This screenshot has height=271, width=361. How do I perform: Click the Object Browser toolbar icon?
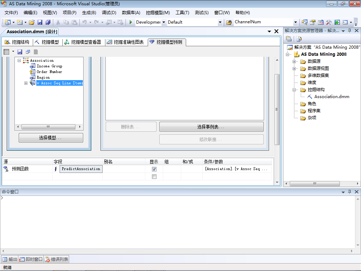[320, 22]
